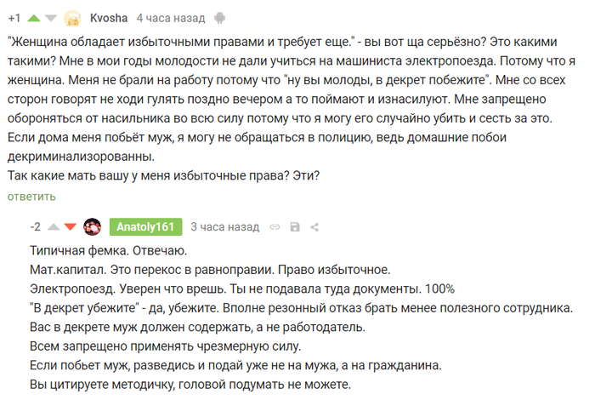Save Anatoly161's comment with floppy icon
Viewport: 595px width, 400px height.
click(295, 227)
